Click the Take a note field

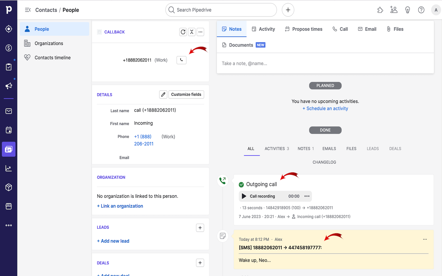click(295, 63)
